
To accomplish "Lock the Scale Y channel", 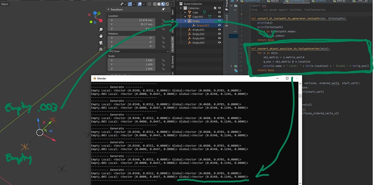I will [x=163, y=65].
